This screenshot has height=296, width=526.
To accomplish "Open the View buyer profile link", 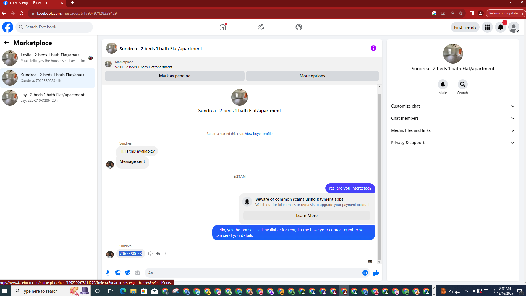I will pyautogui.click(x=259, y=134).
